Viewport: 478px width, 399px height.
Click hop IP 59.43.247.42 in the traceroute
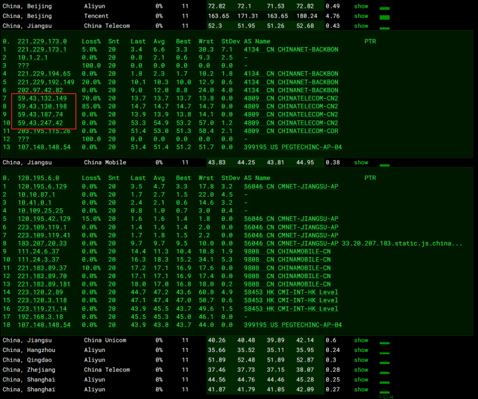(x=41, y=123)
